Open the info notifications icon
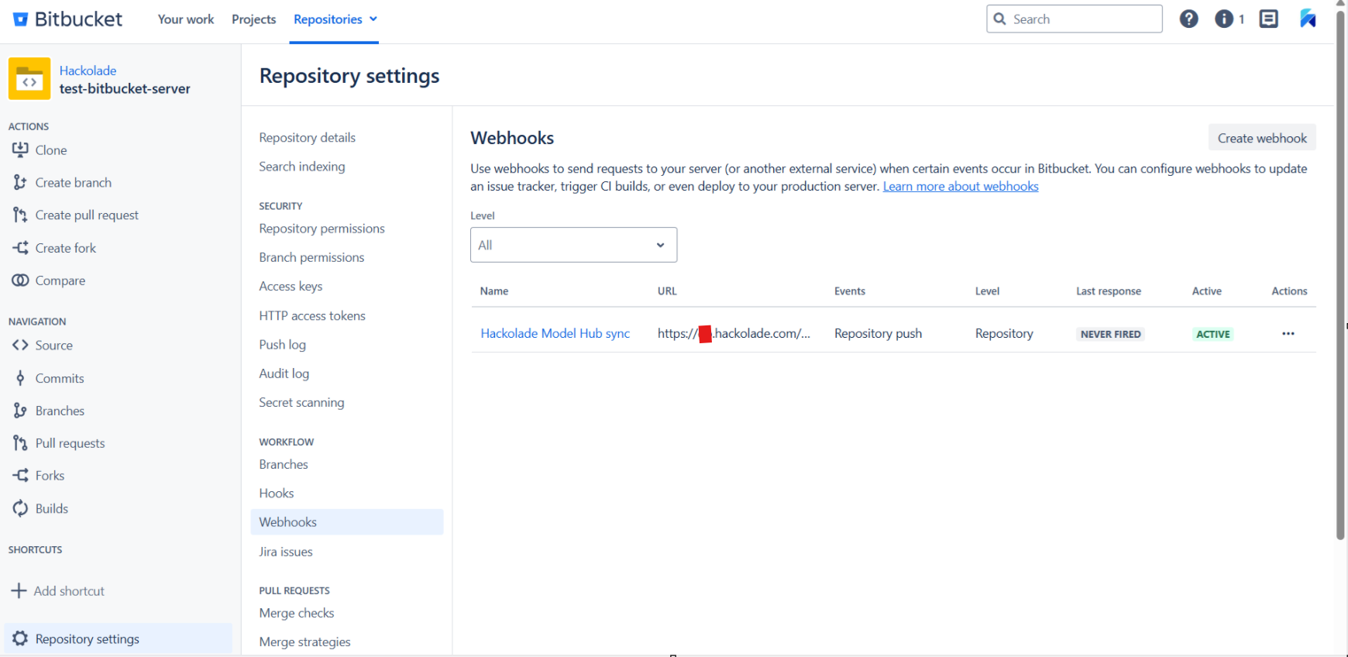 [1224, 19]
